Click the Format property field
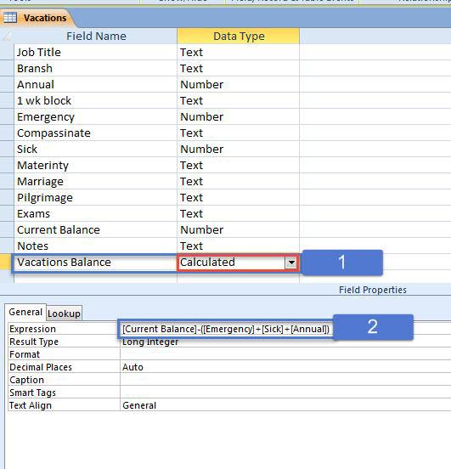The image size is (451, 469). (285, 354)
